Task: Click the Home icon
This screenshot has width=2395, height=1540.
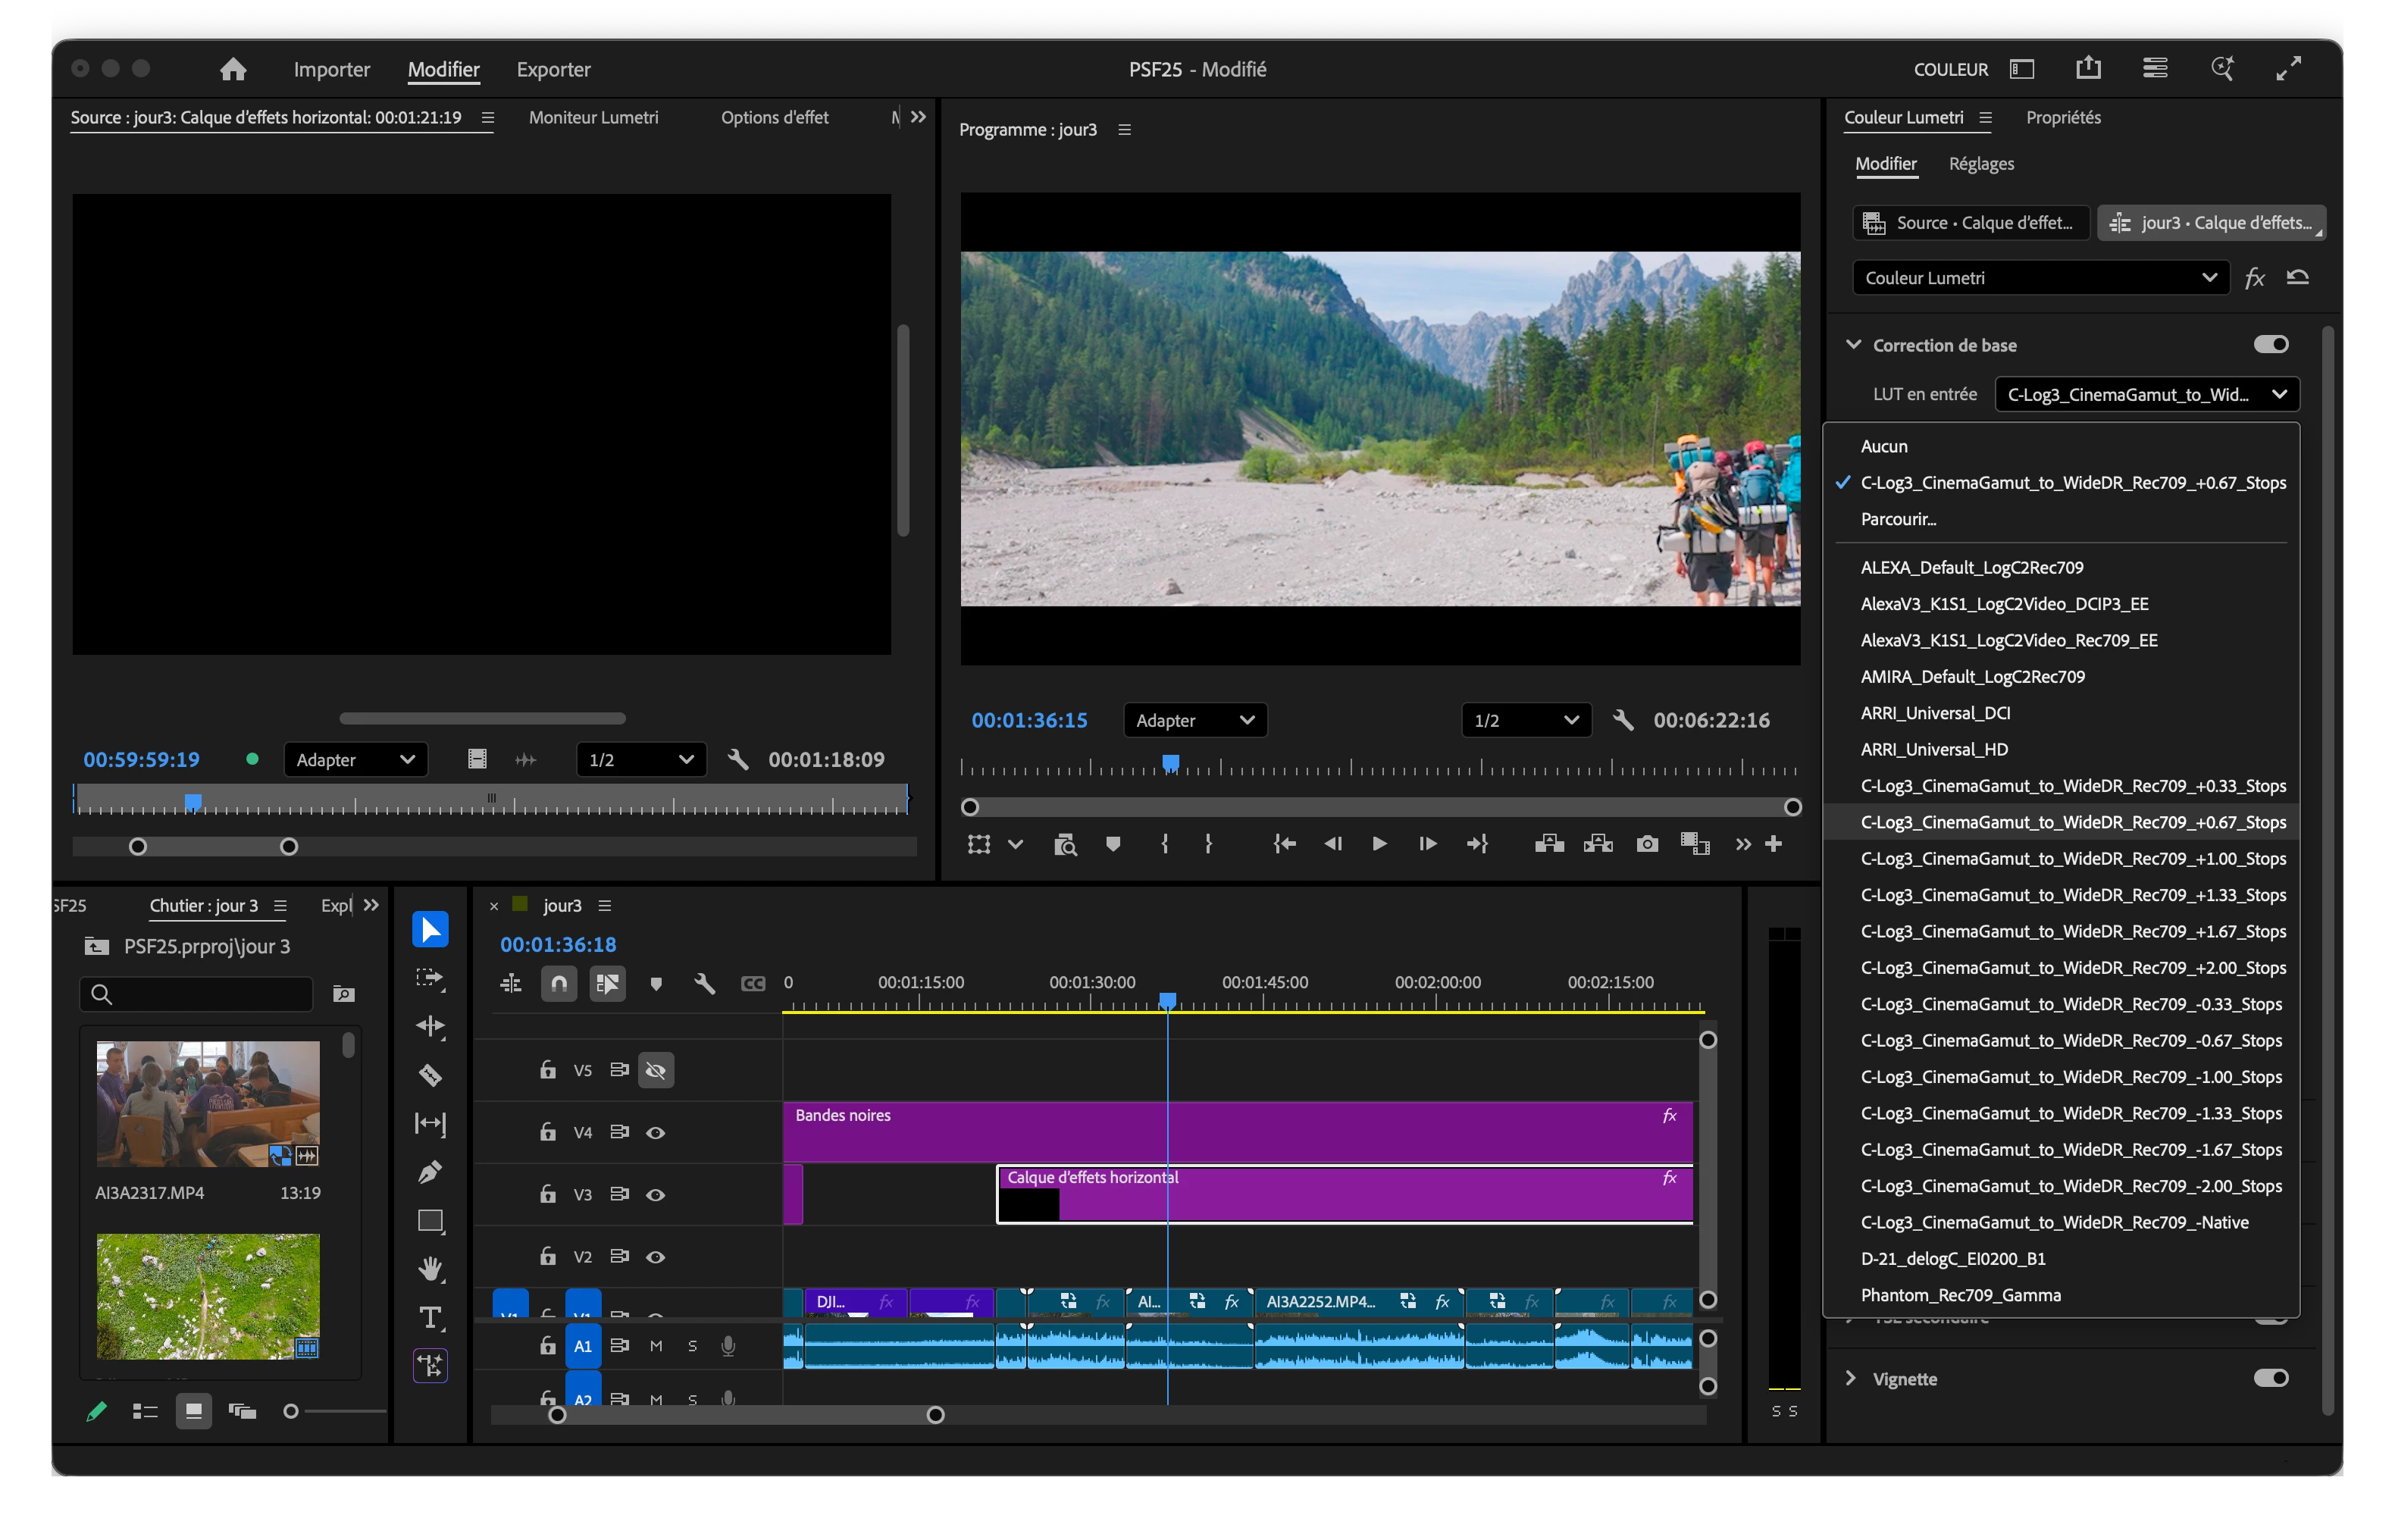Action: pos(233,69)
